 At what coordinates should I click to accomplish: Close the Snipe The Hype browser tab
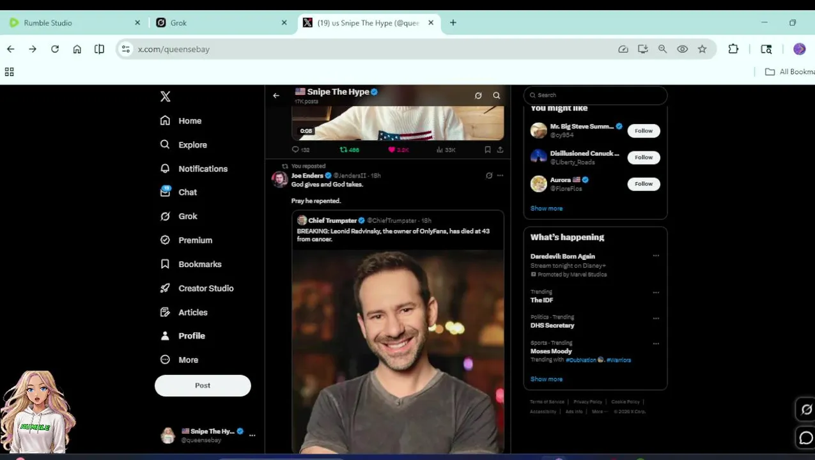[x=431, y=22]
